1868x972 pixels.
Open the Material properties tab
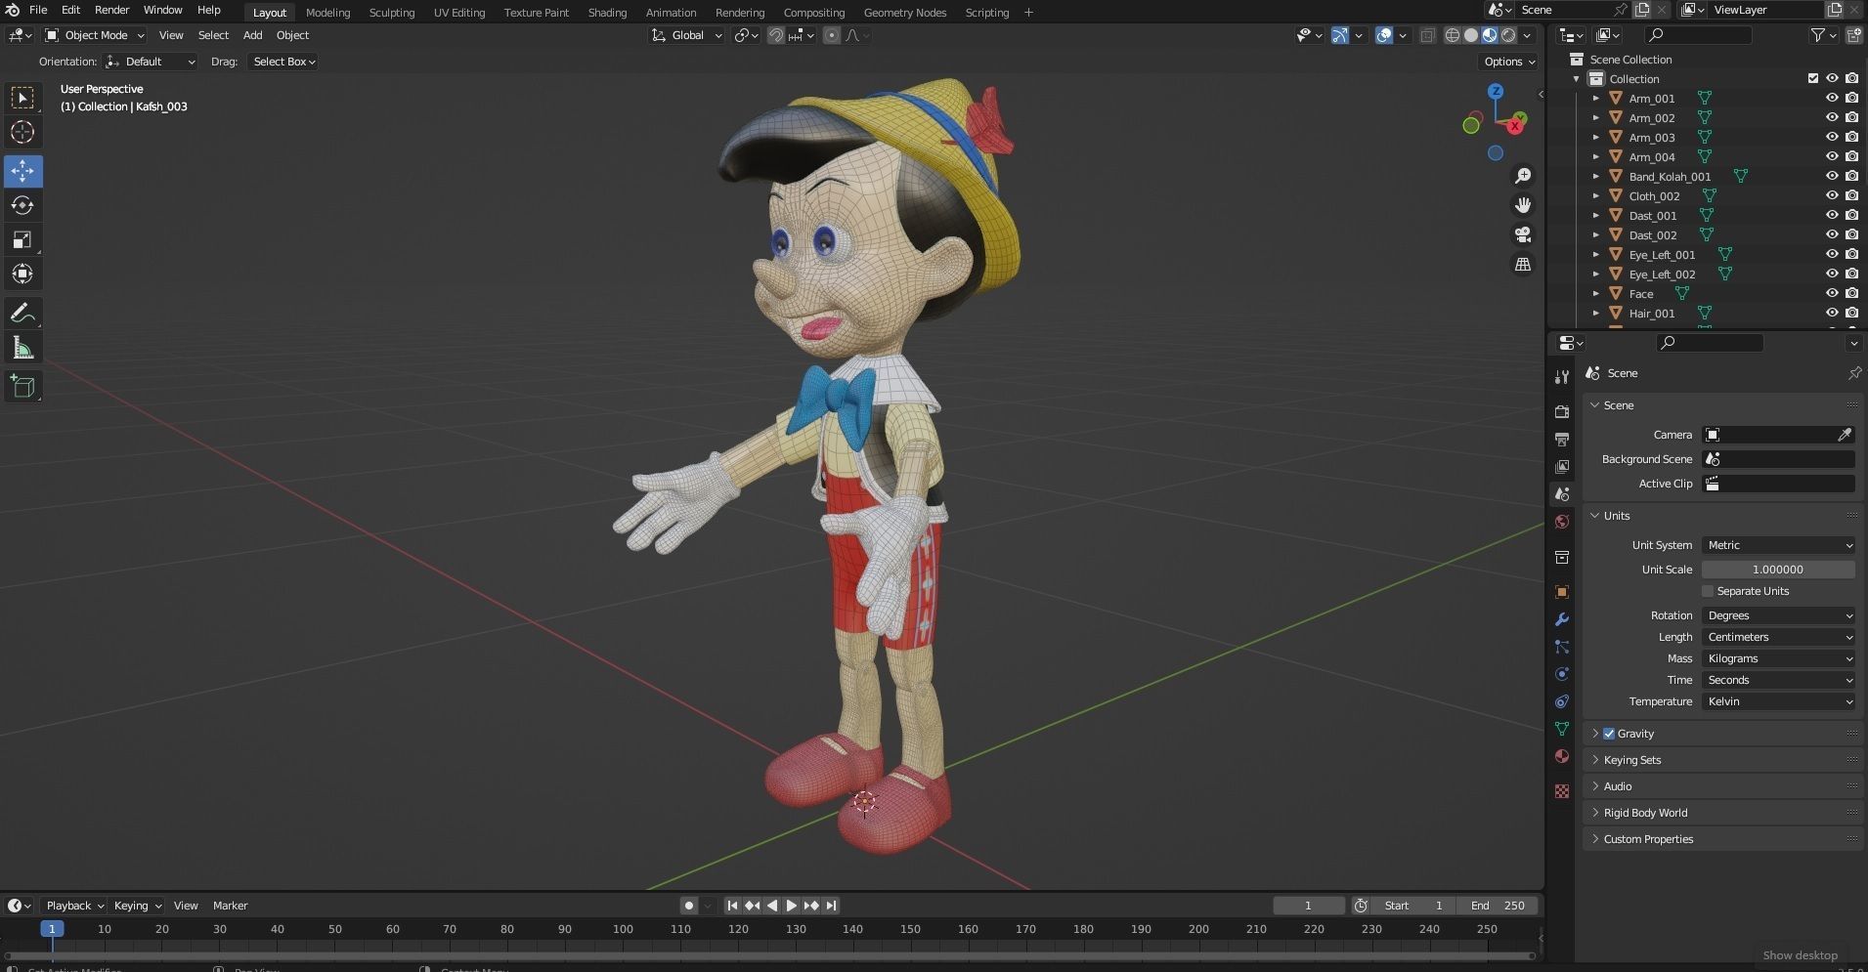pyautogui.click(x=1562, y=756)
